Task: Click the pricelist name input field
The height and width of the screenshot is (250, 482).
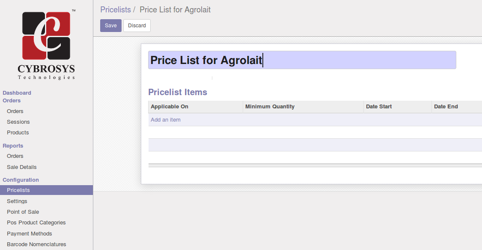Action: pyautogui.click(x=302, y=60)
